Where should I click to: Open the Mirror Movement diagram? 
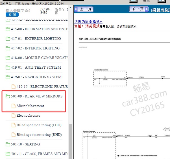point(30,106)
